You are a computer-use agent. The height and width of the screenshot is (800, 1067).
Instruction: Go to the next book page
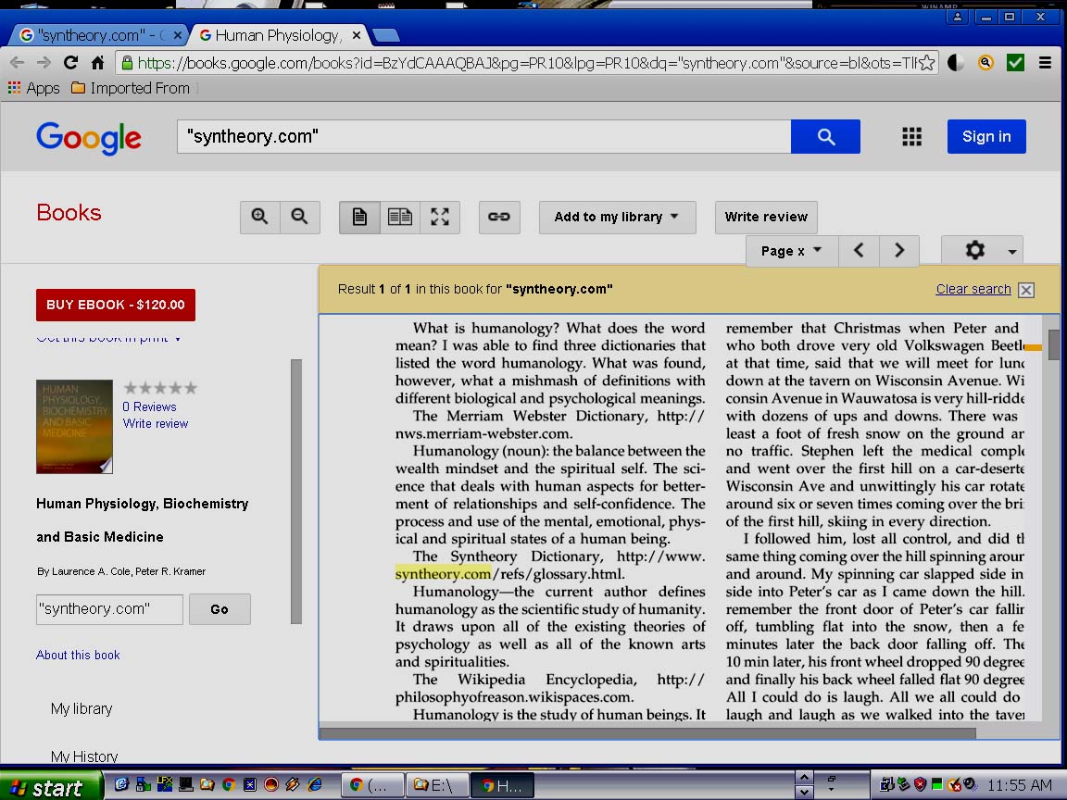(899, 251)
